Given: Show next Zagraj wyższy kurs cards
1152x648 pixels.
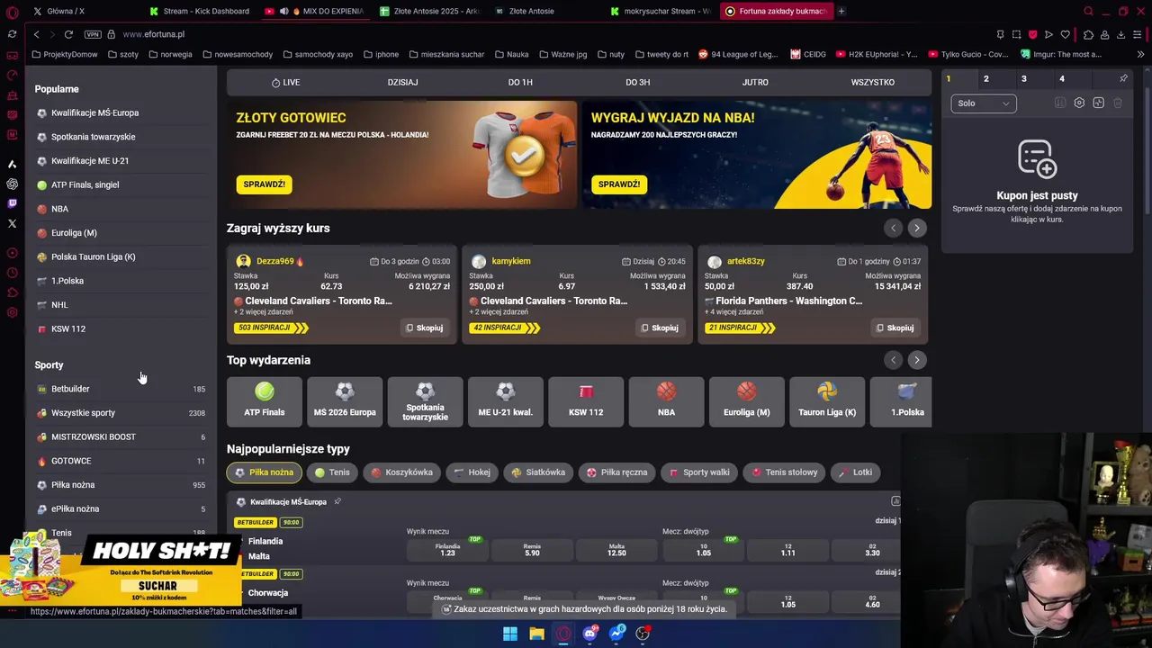Looking at the screenshot, I should click(916, 228).
